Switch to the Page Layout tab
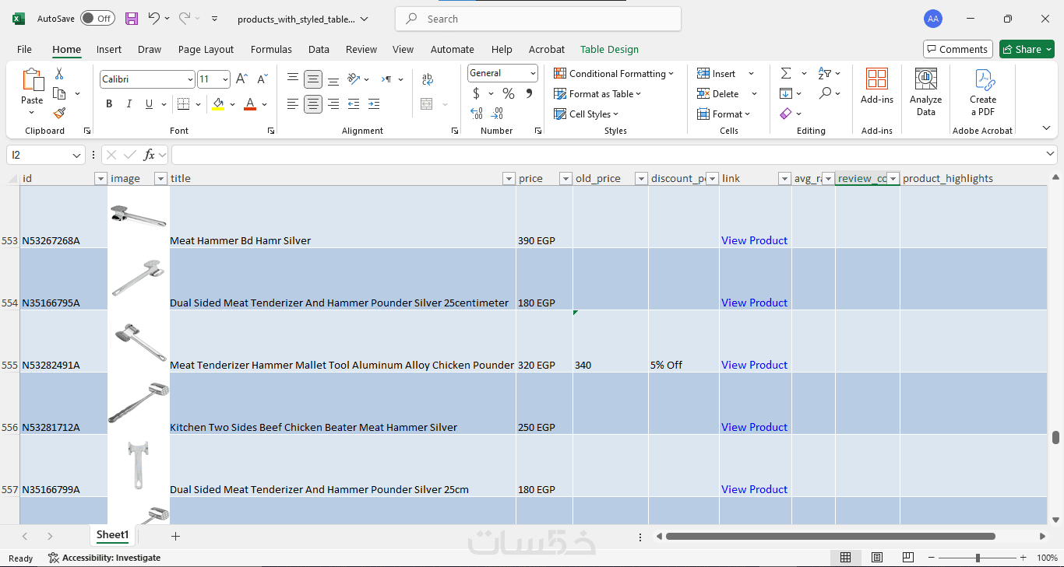The width and height of the screenshot is (1064, 567). tap(206, 49)
